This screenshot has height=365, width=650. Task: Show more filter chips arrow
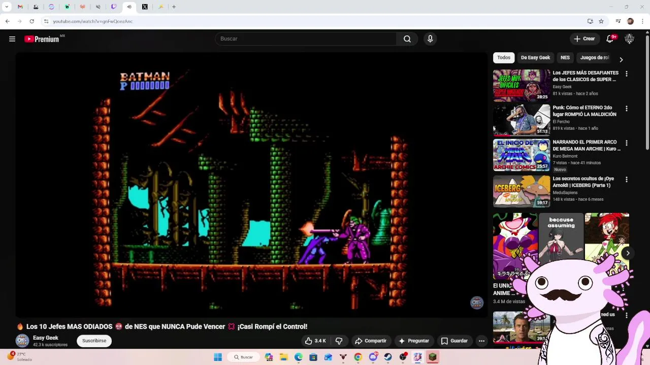(621, 59)
